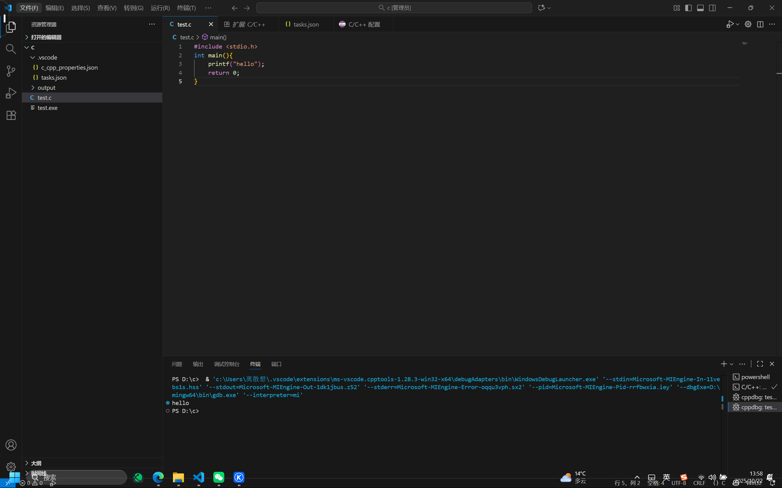
Task: Click the run C/C++ file play button
Action: click(730, 24)
